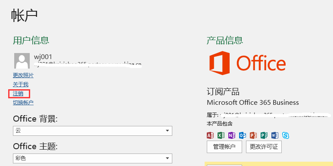The height and width of the screenshot is (166, 333).
Task: Select the wj001 username text
Action: pyautogui.click(x=43, y=57)
